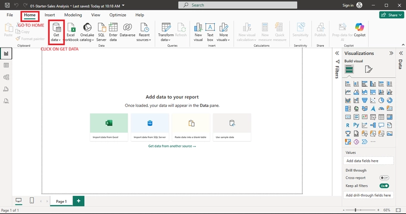Image resolution: width=406 pixels, height=214 pixels.
Task: Open the Enter data table tool
Action: [x=113, y=32]
